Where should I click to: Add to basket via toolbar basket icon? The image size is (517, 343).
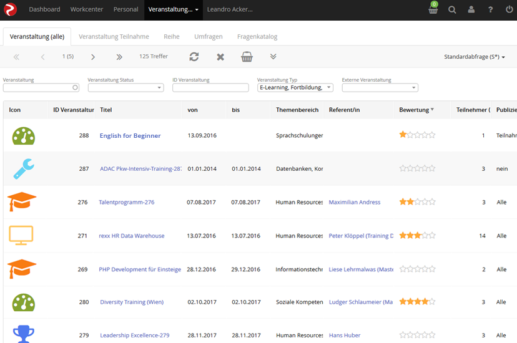click(247, 57)
